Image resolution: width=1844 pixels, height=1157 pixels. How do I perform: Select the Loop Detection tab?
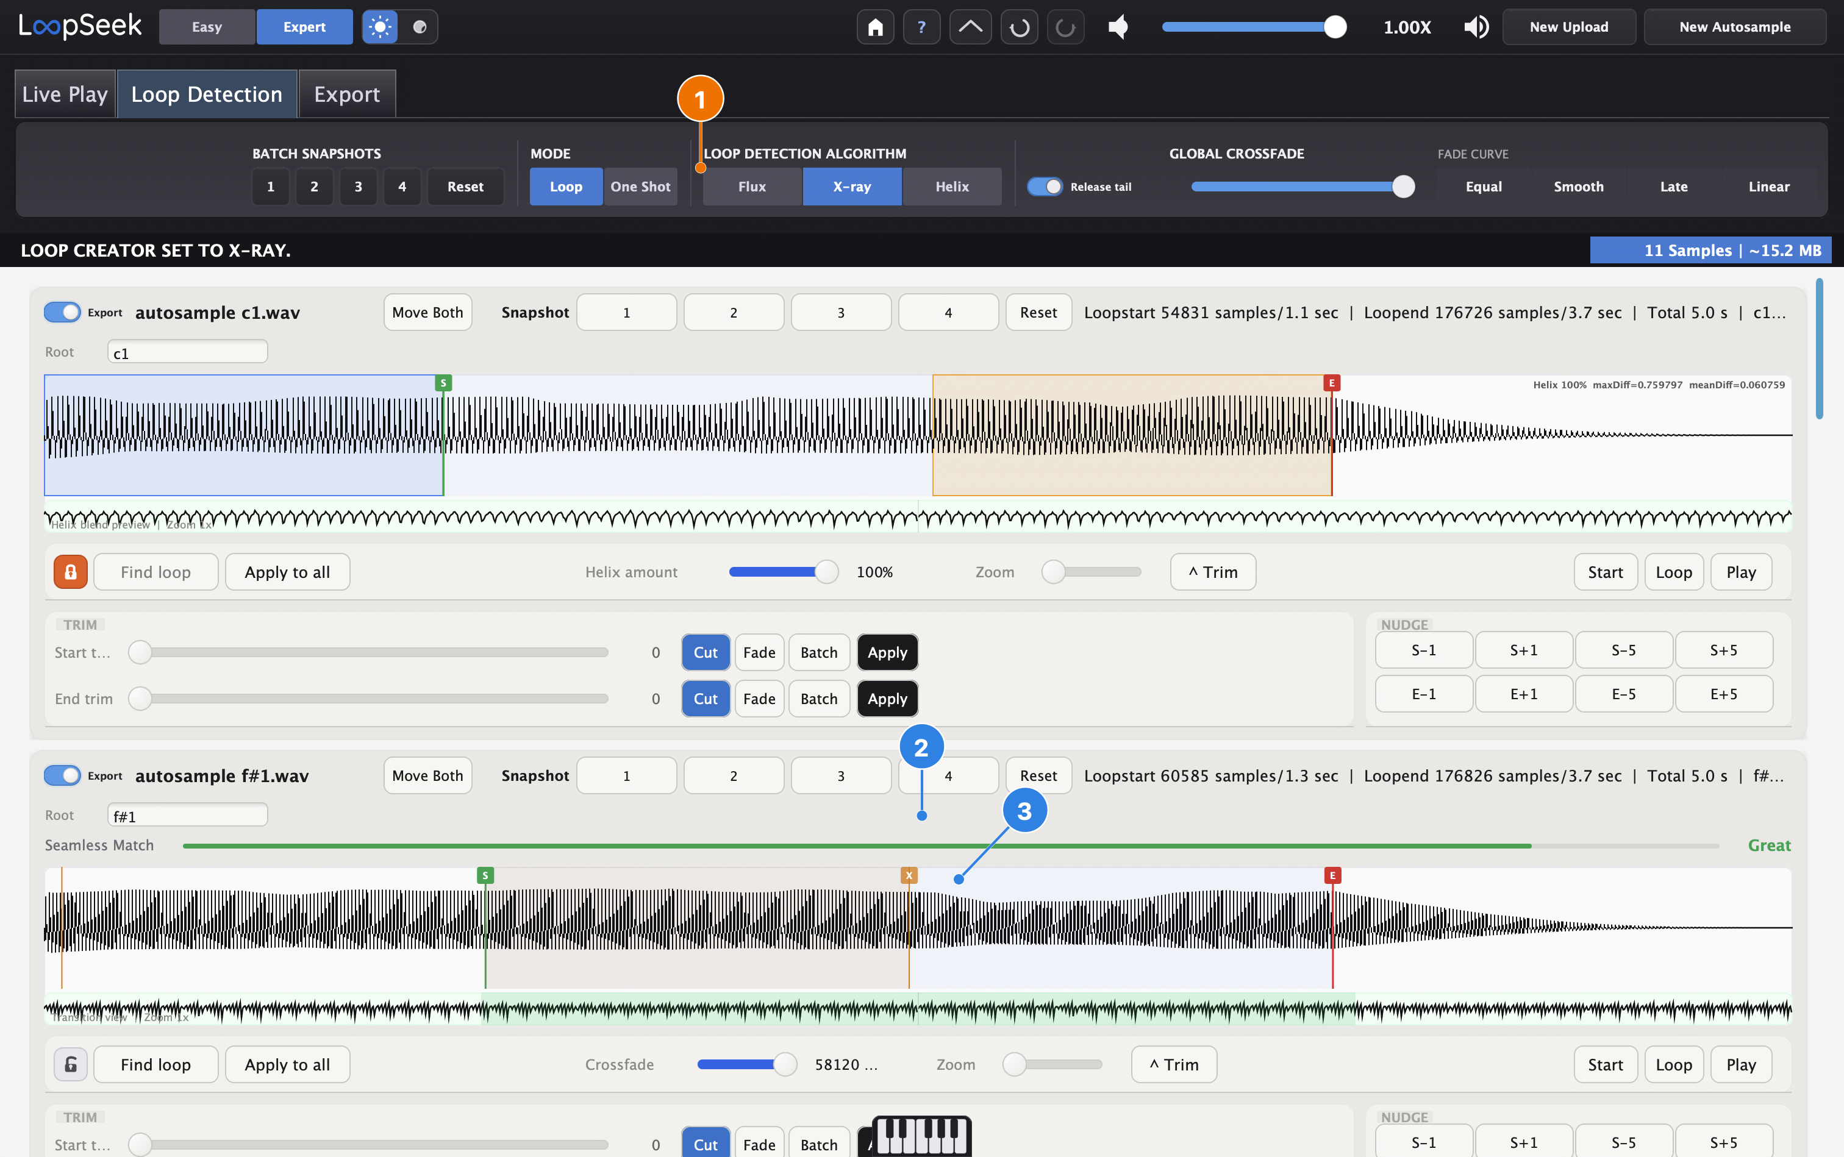207,94
